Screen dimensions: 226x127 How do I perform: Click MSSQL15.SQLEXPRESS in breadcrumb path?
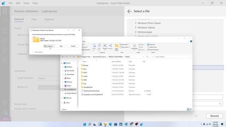pos(115,57)
